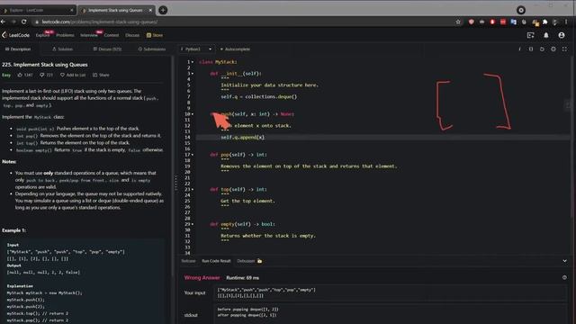This screenshot has width=576, height=324.
Task: Open the Contest nav link
Action: pyautogui.click(x=112, y=35)
